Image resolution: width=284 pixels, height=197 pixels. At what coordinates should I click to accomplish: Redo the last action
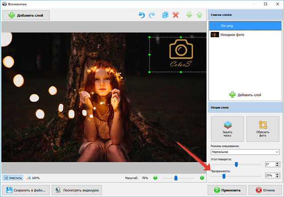click(152, 15)
